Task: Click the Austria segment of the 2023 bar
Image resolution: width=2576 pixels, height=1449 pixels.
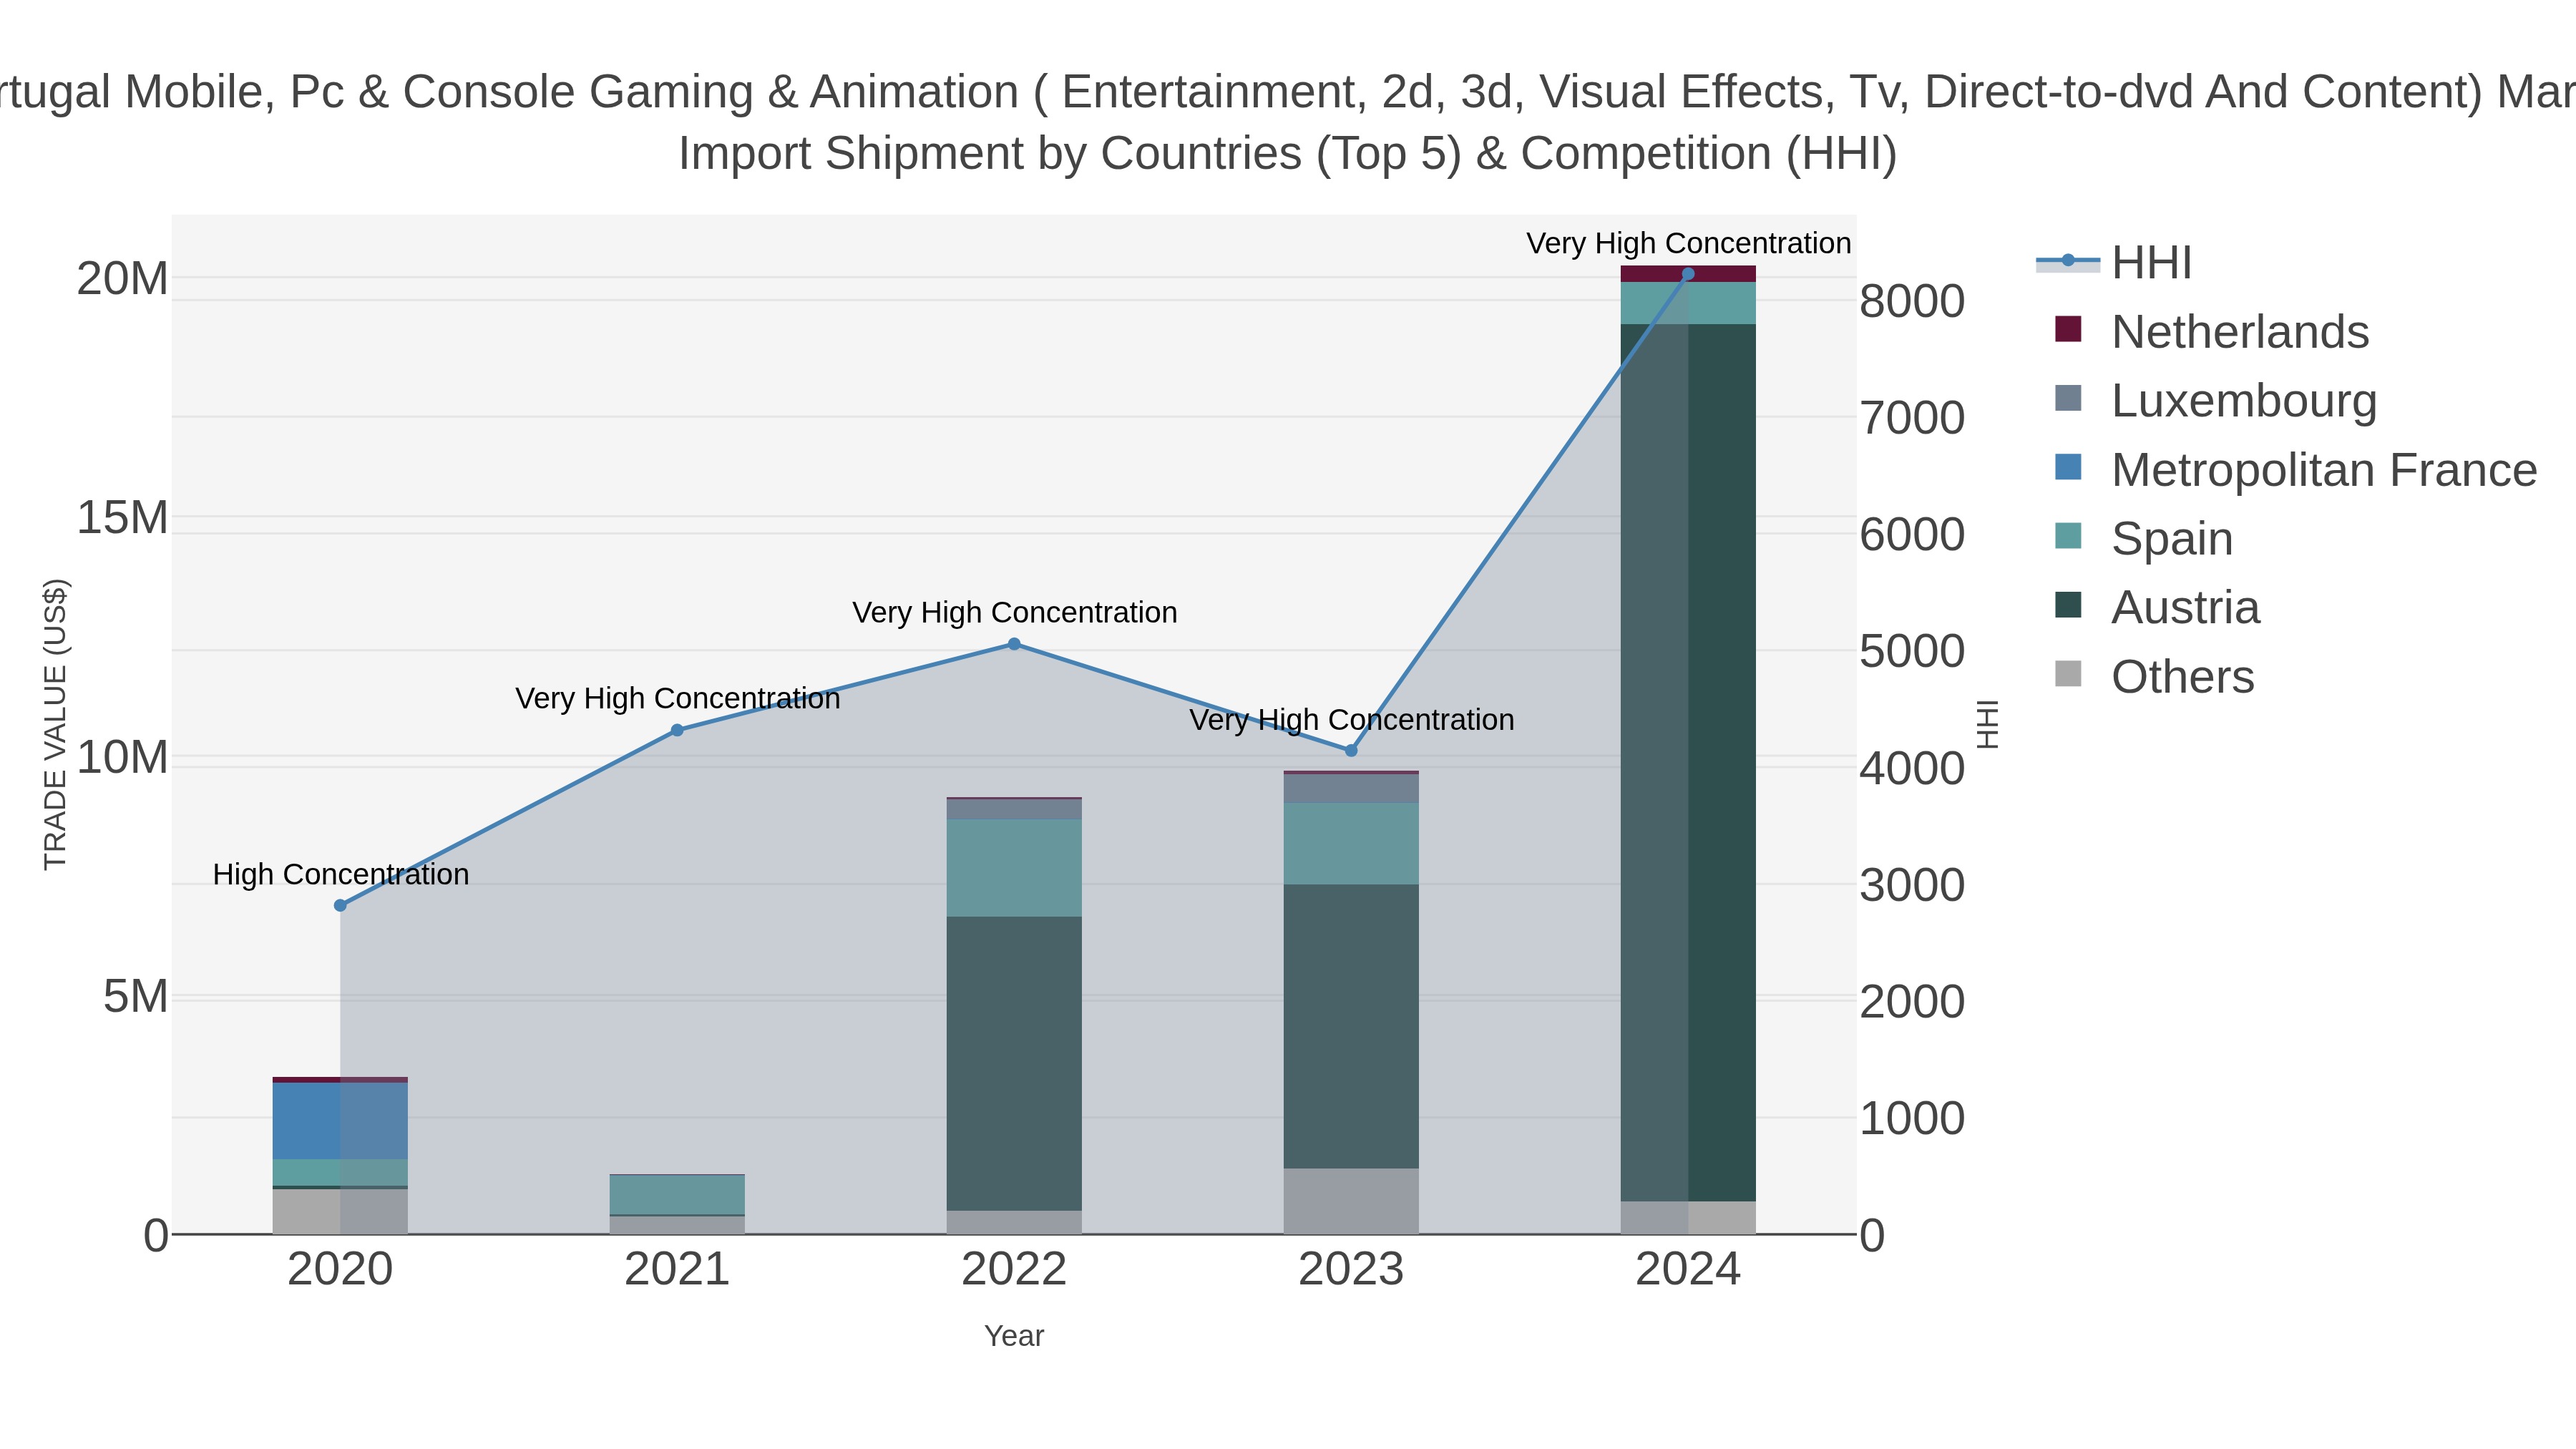Action: pos(1351,1026)
